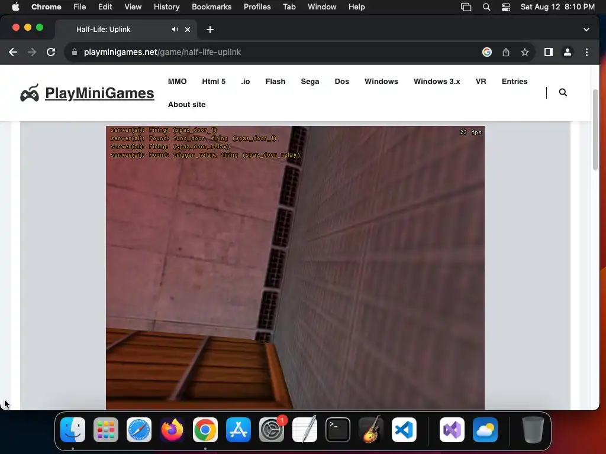Image resolution: width=606 pixels, height=454 pixels.
Task: Launch Firefox from the Dock
Action: (x=172, y=430)
